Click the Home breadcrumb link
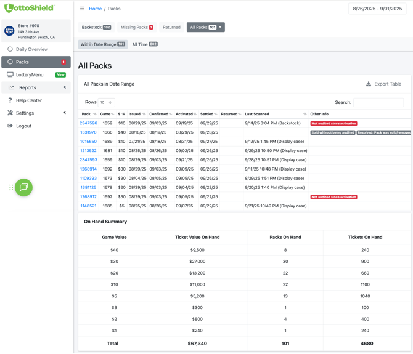The height and width of the screenshot is (354, 413). (95, 9)
